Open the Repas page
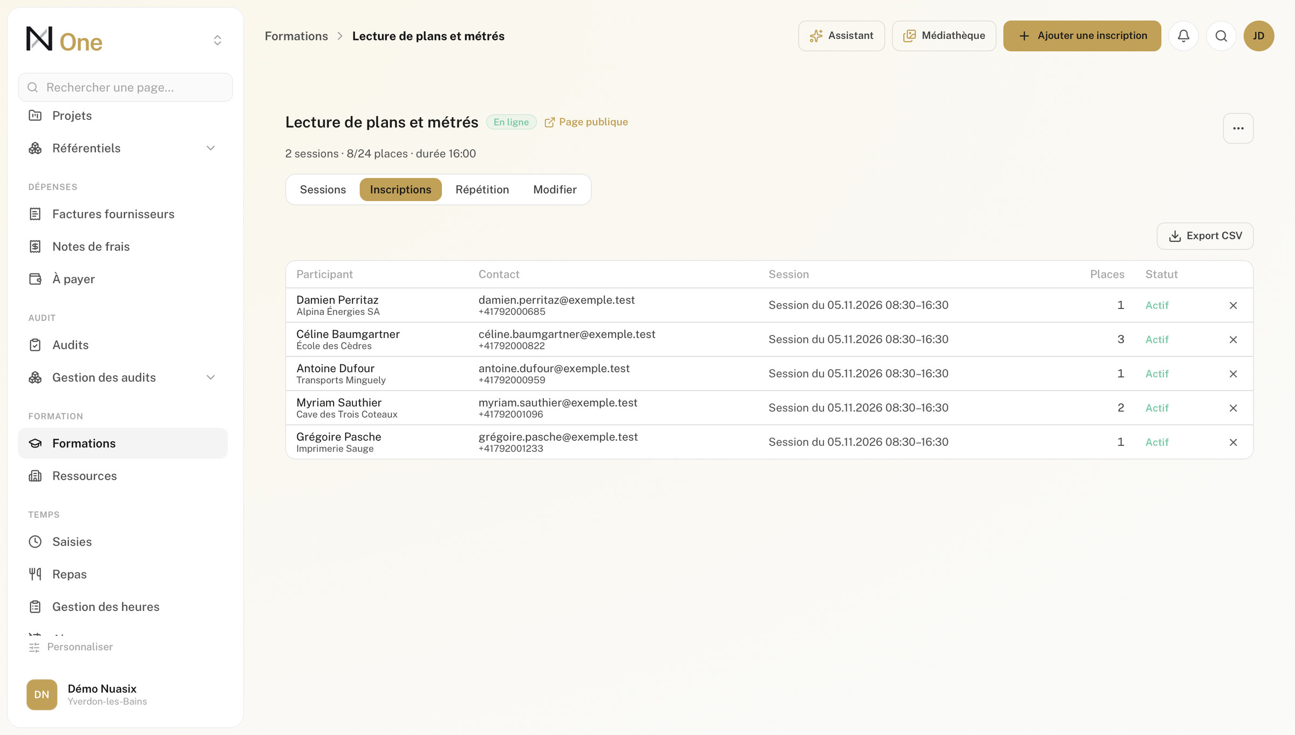Viewport: 1295px width, 735px height. [x=122, y=574]
